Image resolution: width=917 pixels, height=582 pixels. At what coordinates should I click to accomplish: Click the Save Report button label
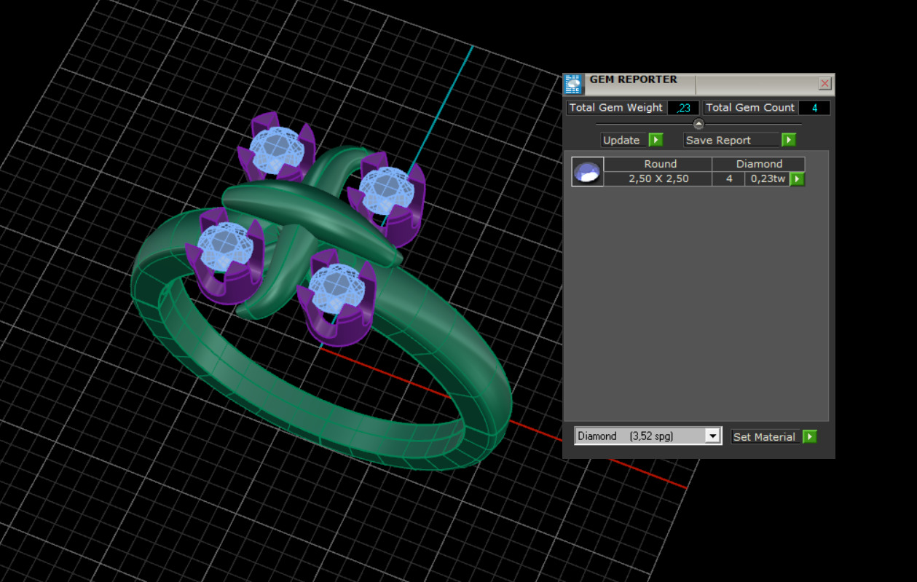732,140
